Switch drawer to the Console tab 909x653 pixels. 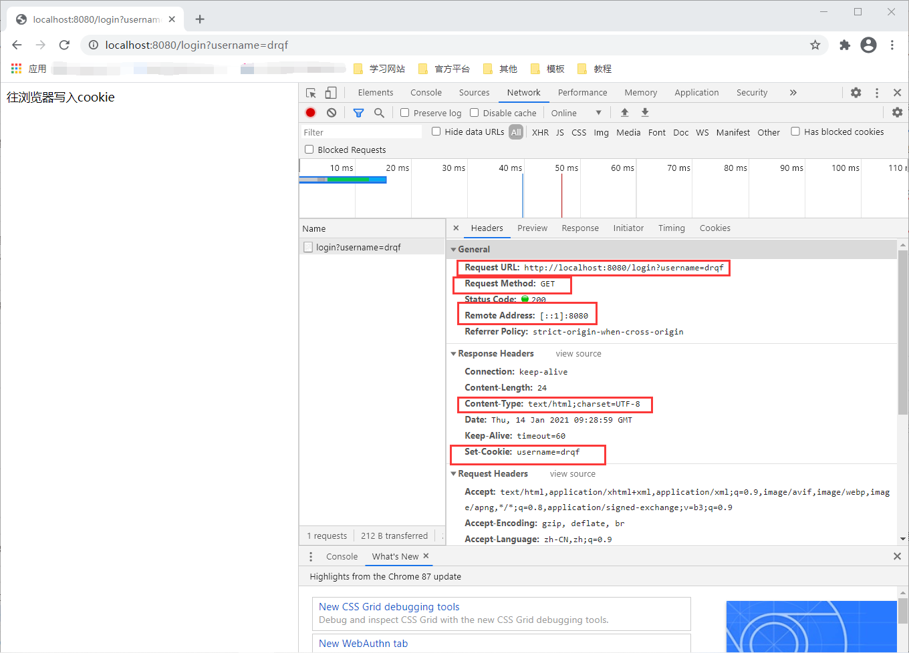pyautogui.click(x=342, y=556)
